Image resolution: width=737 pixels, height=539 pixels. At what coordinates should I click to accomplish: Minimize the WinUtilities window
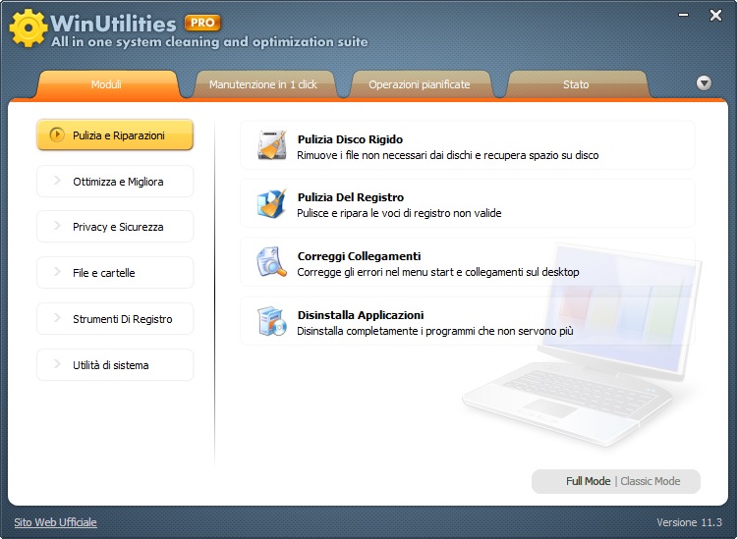point(683,15)
